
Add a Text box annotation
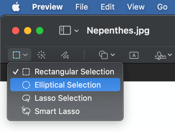[x=134, y=55]
